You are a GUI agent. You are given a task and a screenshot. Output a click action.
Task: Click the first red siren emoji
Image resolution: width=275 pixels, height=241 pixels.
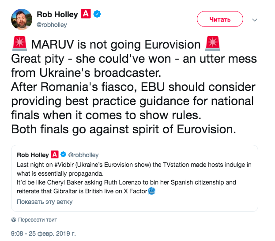pyautogui.click(x=18, y=45)
